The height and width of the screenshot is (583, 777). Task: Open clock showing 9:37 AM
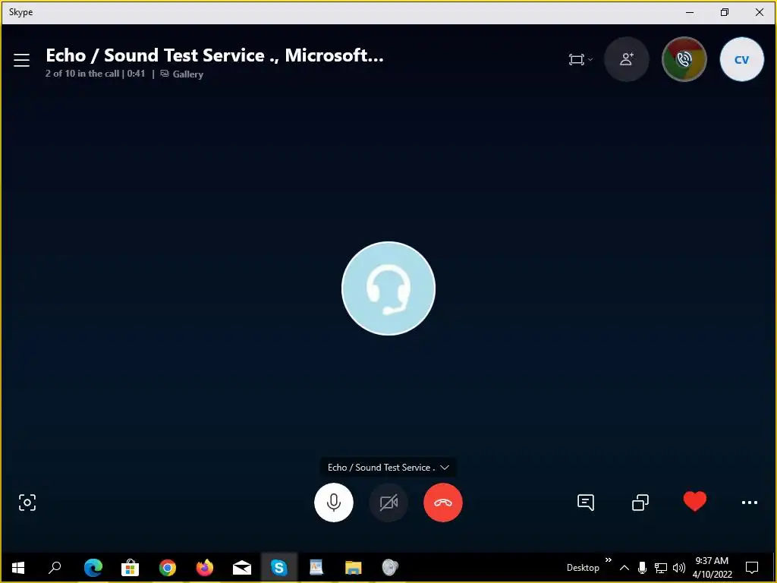click(712, 568)
